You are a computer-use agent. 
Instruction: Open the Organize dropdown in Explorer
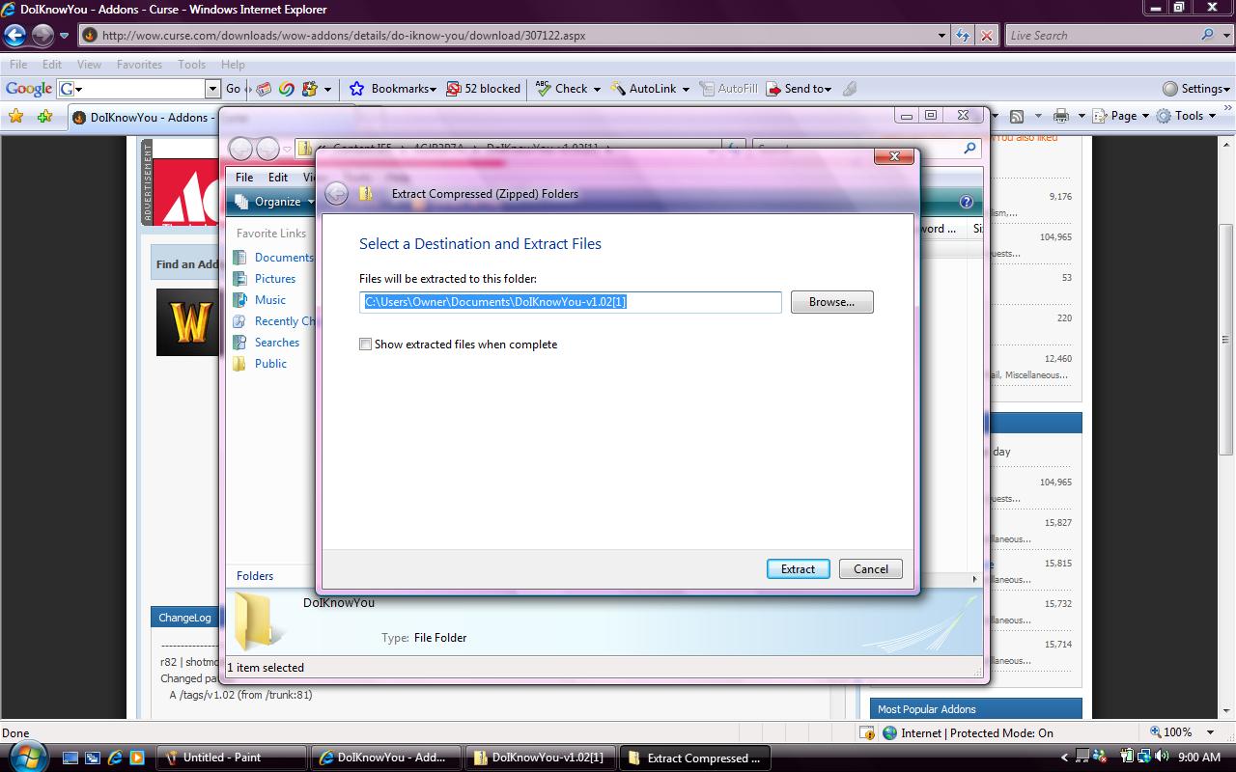274,202
